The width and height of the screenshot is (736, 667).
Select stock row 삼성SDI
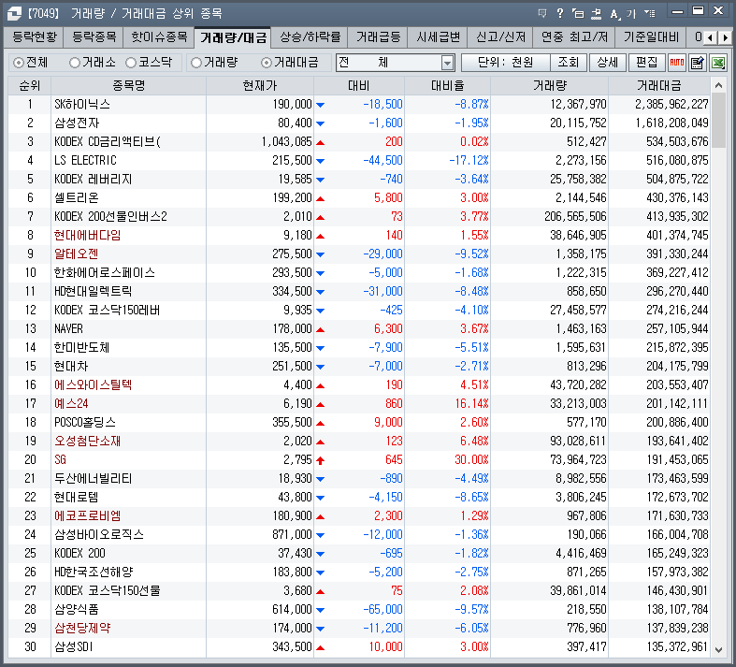(358, 646)
